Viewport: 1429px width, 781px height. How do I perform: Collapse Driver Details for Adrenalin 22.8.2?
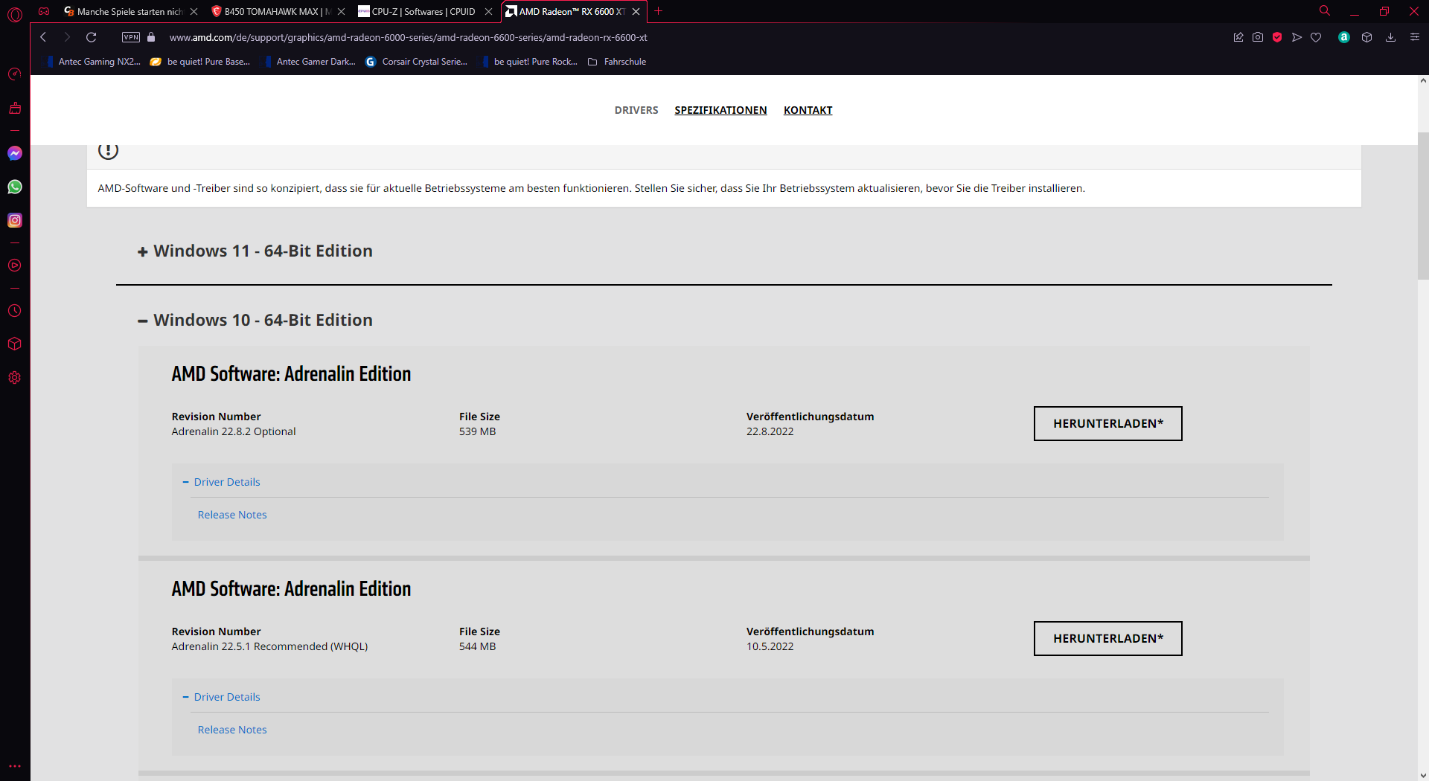pyautogui.click(x=221, y=482)
